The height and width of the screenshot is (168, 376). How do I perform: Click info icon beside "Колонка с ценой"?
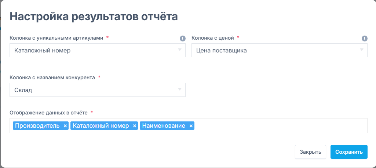tap(364, 39)
